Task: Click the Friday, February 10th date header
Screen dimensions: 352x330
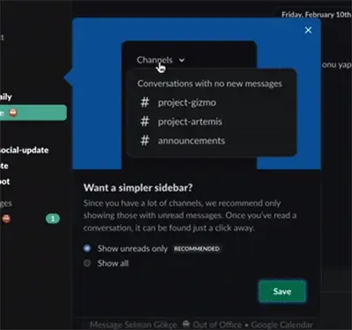Action: 316,15
